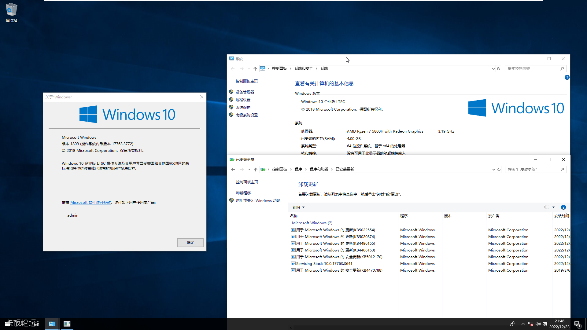Sort updates by Program column
The height and width of the screenshot is (330, 587).
click(x=420, y=216)
